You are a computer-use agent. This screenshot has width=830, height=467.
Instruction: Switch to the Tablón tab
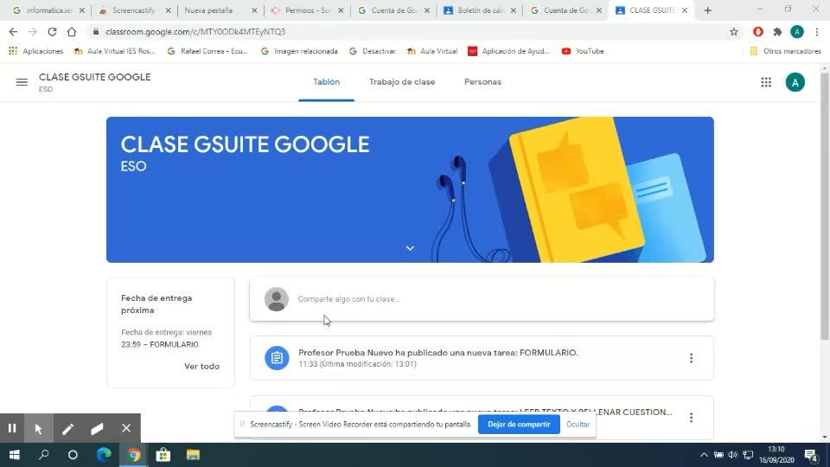point(326,82)
